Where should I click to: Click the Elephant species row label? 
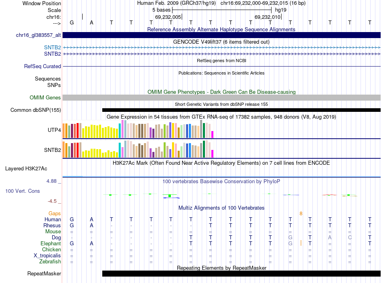(x=51, y=244)
